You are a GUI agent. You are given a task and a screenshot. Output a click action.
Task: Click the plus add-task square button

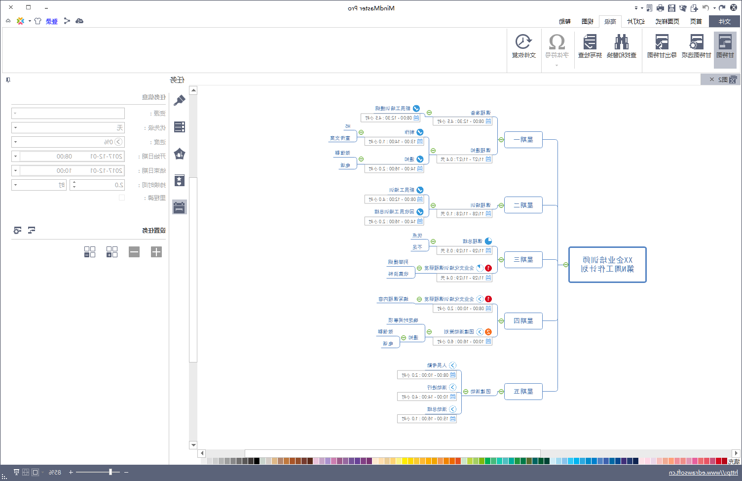[156, 252]
